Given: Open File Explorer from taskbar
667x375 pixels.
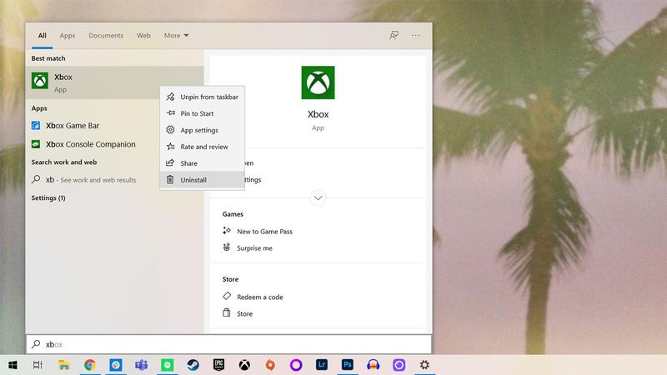Looking at the screenshot, I should (x=64, y=365).
